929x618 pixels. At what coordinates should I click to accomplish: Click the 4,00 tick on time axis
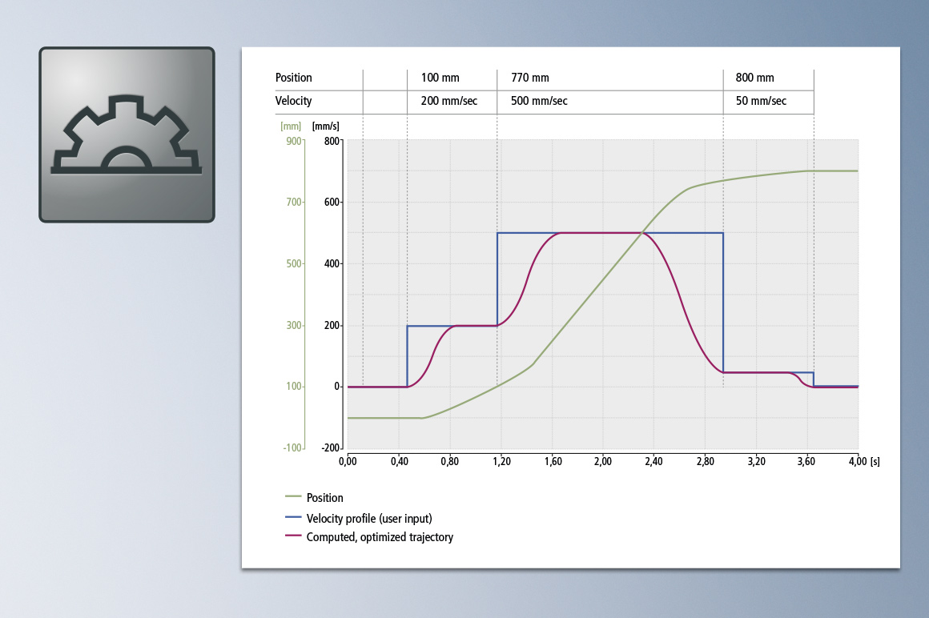point(848,462)
